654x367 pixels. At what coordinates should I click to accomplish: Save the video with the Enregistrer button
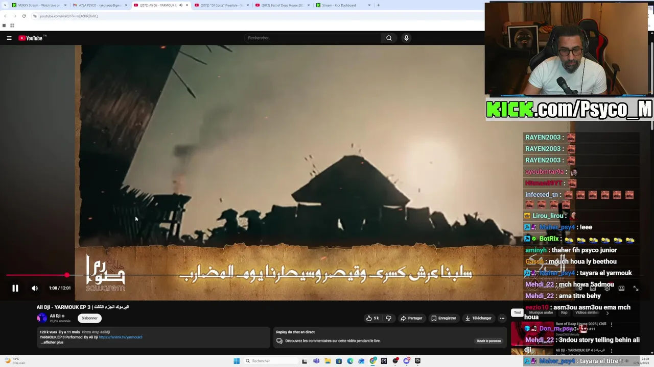[443, 318]
